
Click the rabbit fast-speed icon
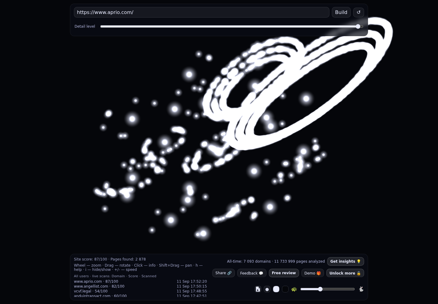coord(361,289)
